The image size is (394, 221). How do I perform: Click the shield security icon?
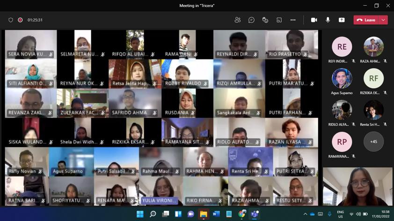[11, 20]
